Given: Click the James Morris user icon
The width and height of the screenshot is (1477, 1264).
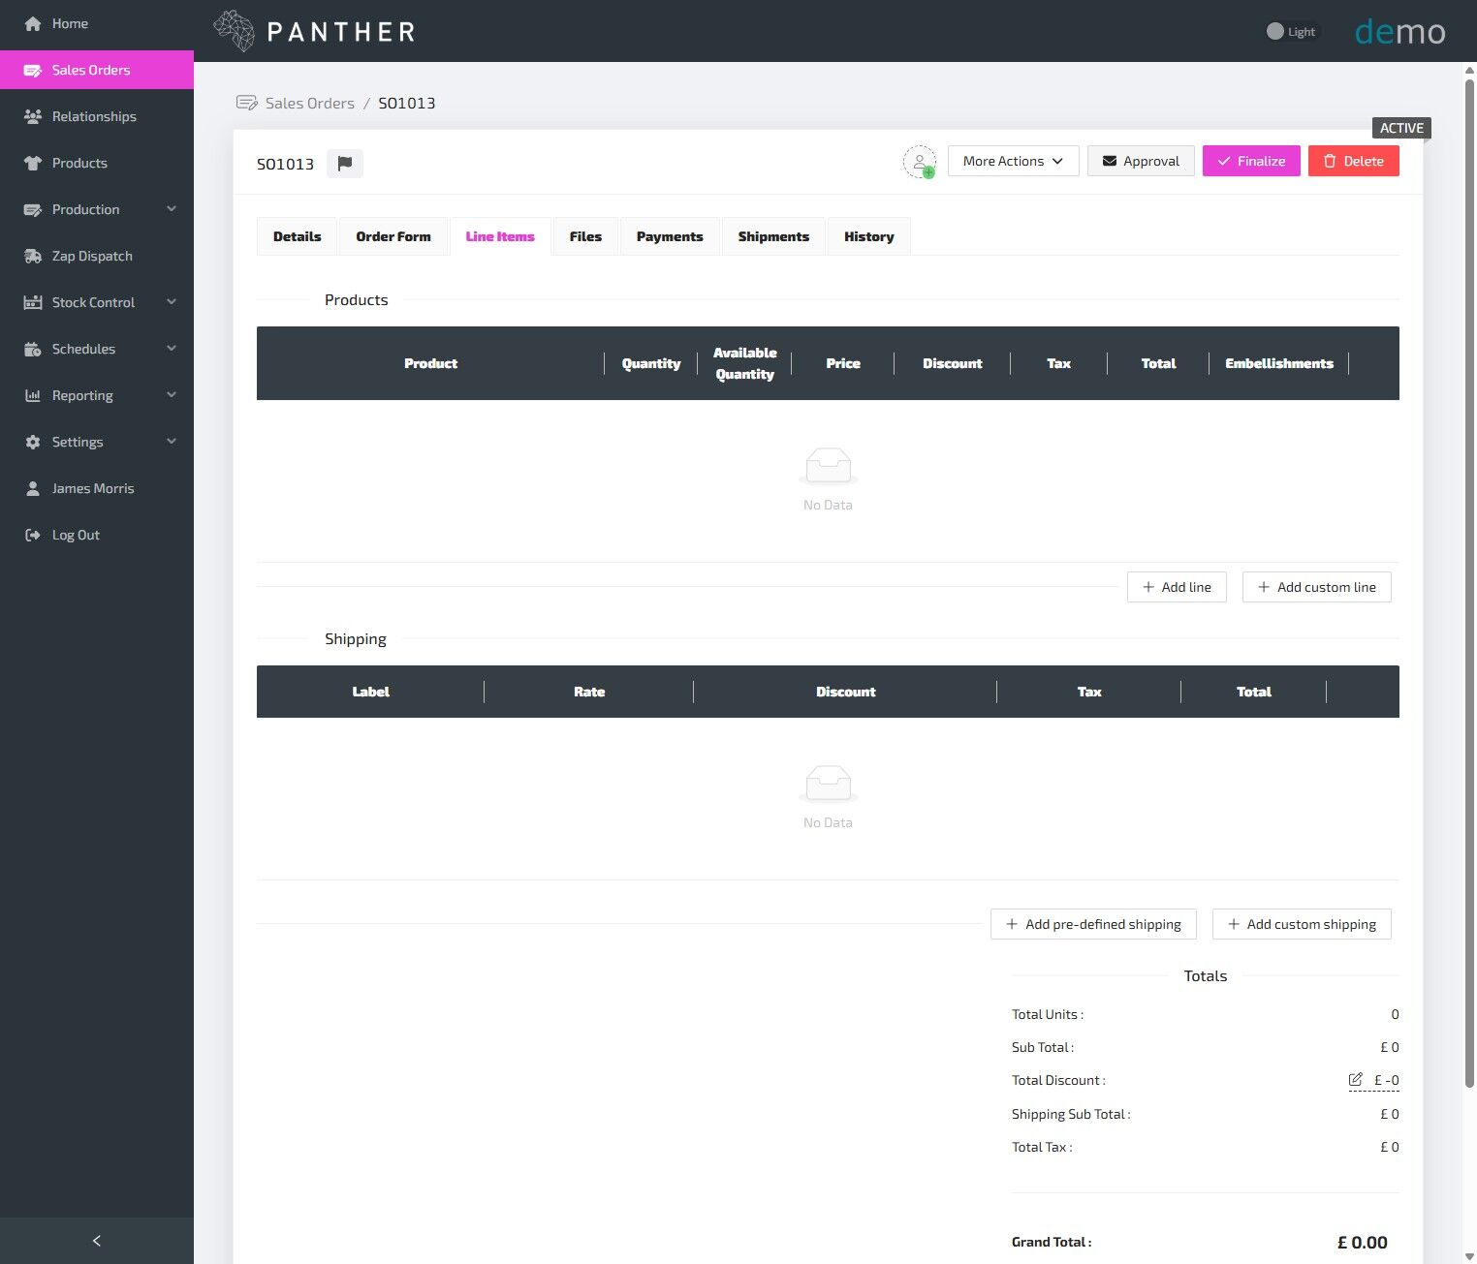Looking at the screenshot, I should pos(33,488).
